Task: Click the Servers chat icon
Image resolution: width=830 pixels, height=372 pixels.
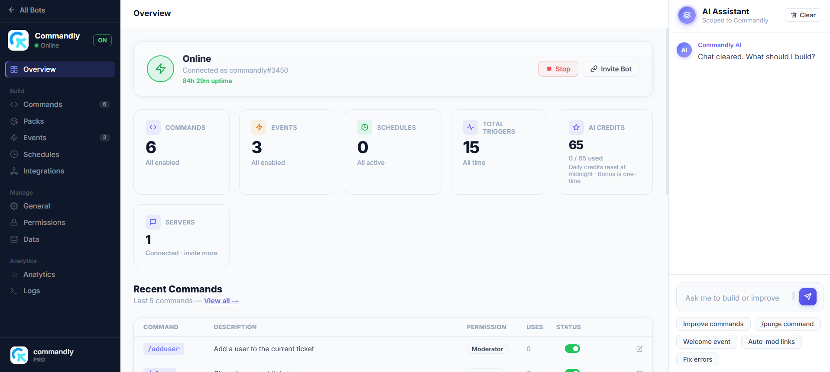Action: click(x=153, y=222)
